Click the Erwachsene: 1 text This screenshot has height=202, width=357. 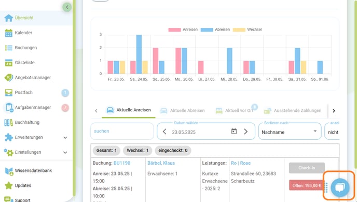pyautogui.click(x=162, y=174)
